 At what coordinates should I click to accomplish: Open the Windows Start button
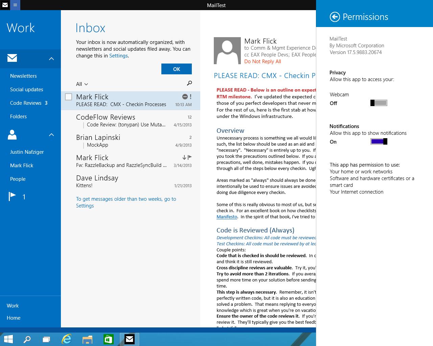click(x=8, y=339)
